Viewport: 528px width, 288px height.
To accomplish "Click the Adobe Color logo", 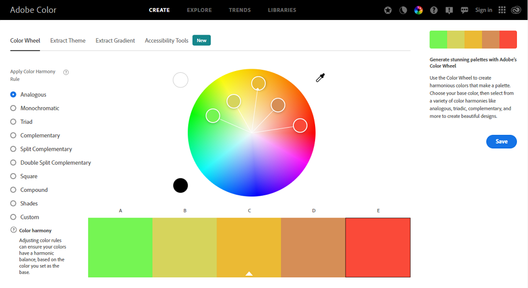I will point(33,10).
